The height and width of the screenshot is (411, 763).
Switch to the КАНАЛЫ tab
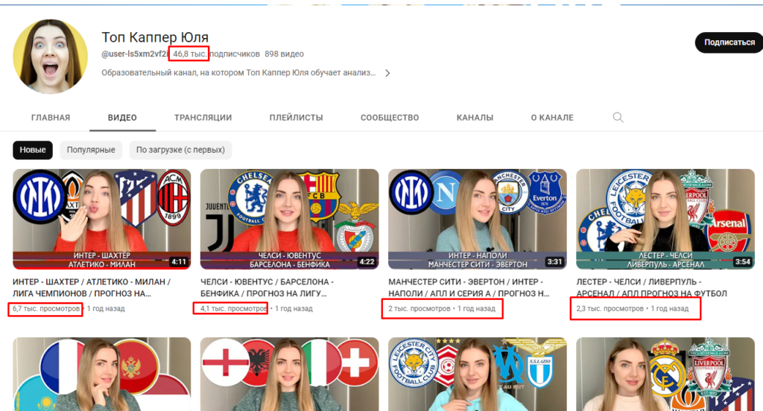tap(475, 118)
